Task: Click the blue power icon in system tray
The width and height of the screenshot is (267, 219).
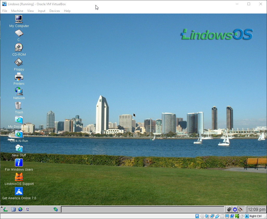Action: (235, 209)
